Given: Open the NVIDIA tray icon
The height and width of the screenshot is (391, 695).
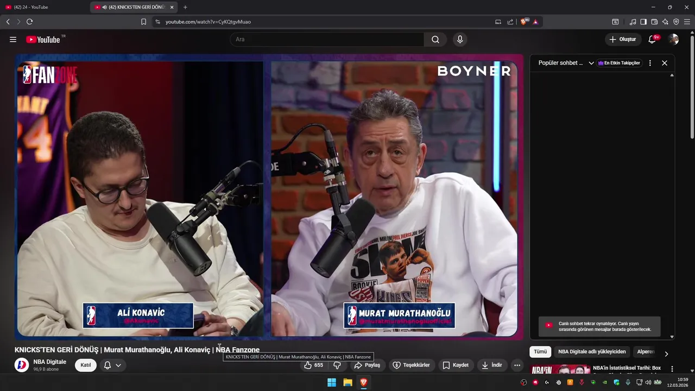Looking at the screenshot, I should [x=604, y=382].
